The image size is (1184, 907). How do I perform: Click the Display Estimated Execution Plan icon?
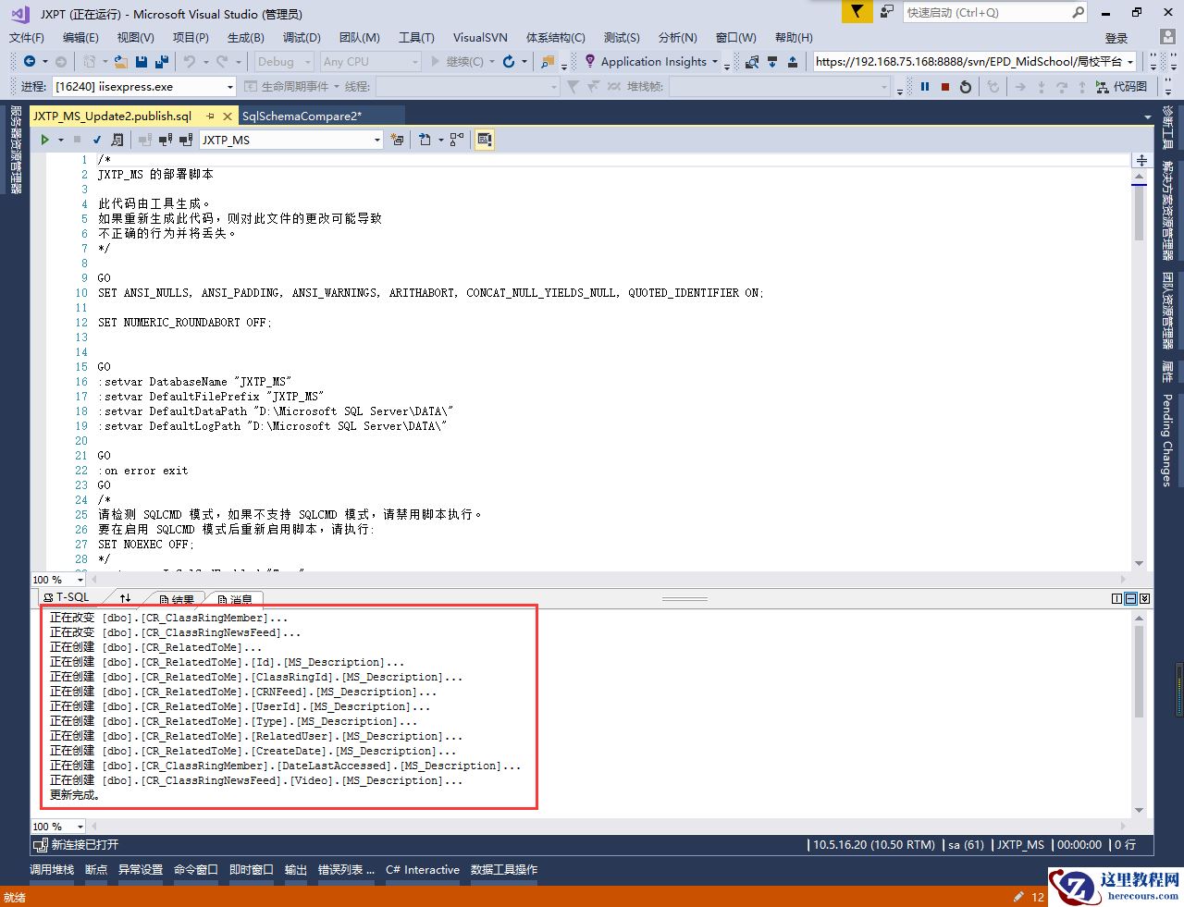[117, 140]
